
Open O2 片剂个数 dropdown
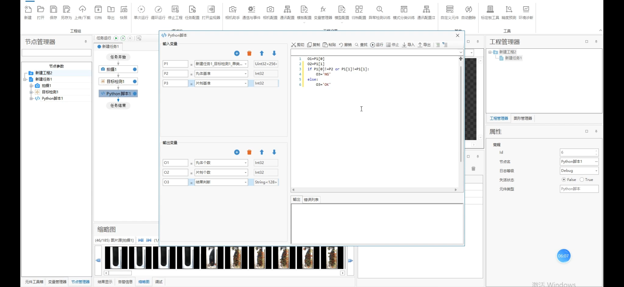pos(245,172)
